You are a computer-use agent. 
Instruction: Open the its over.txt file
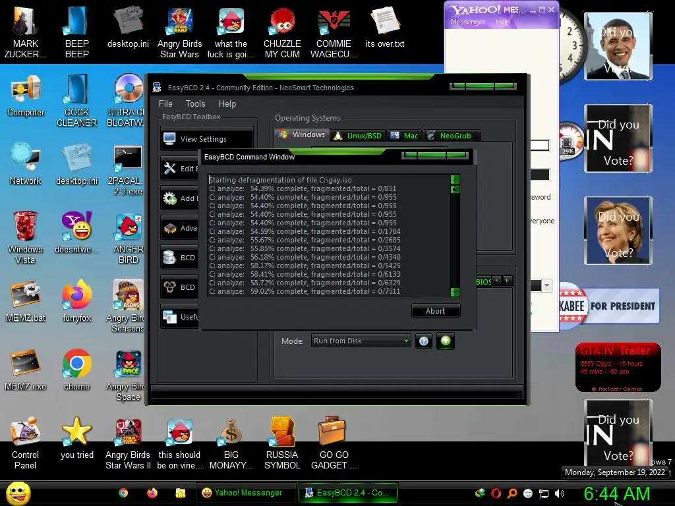pyautogui.click(x=385, y=26)
